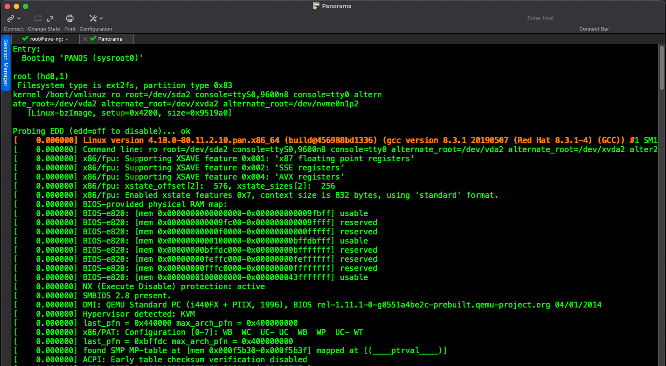Click the terminal vertical scrollbar thumb
Viewport: 666px width, 366px height.
click(662, 68)
